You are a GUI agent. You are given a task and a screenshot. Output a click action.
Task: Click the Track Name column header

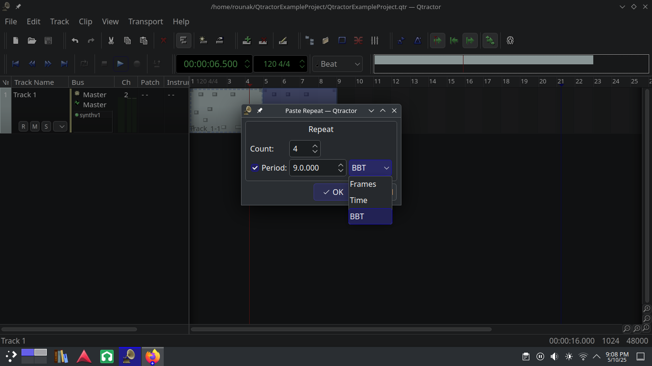pyautogui.click(x=39, y=82)
